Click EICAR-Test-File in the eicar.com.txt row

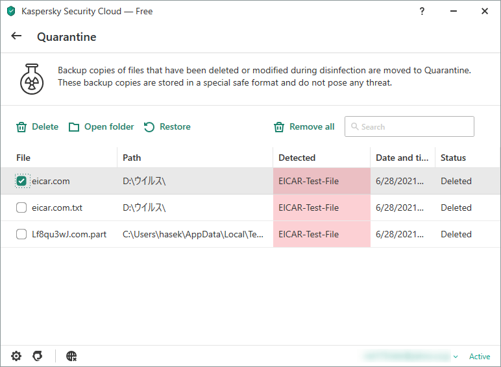(309, 207)
